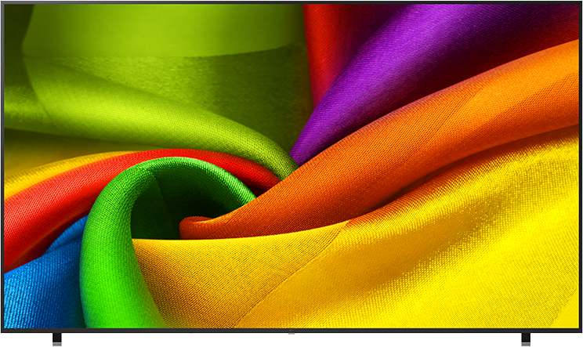583x347 pixels.
Task: Select the sensor tab below the center bezel
Action: [291, 333]
